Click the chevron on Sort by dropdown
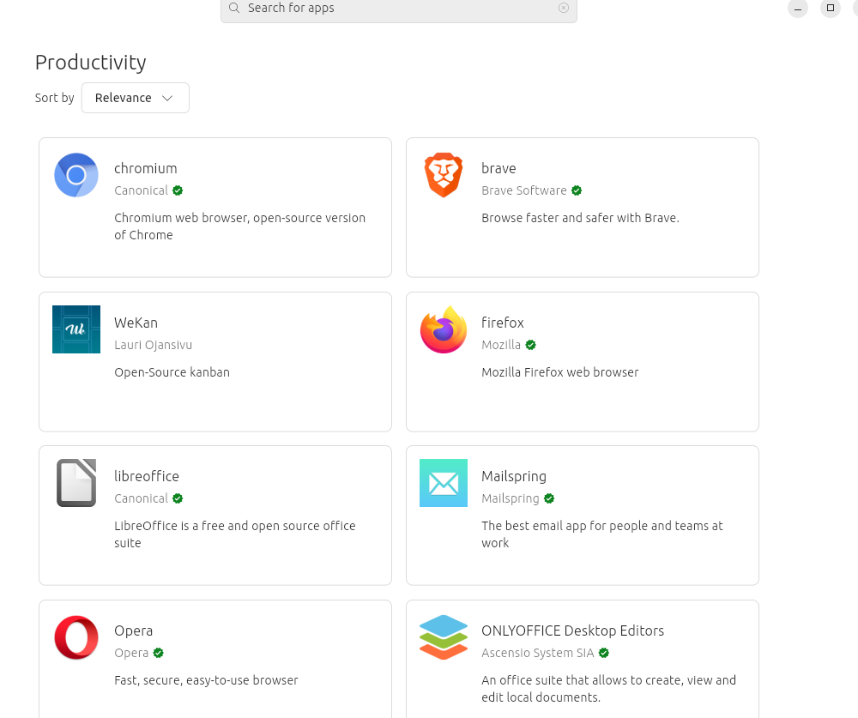The image size is (858, 718). [x=167, y=98]
